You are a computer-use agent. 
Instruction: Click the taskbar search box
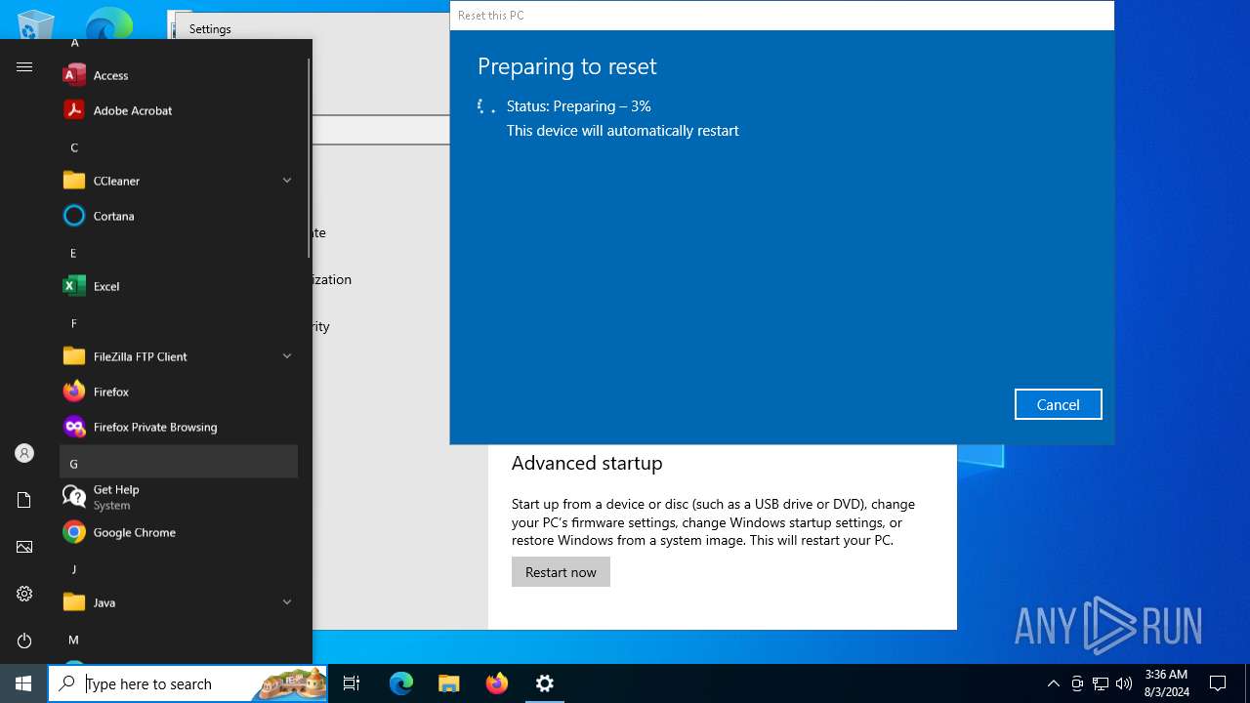[187, 683]
